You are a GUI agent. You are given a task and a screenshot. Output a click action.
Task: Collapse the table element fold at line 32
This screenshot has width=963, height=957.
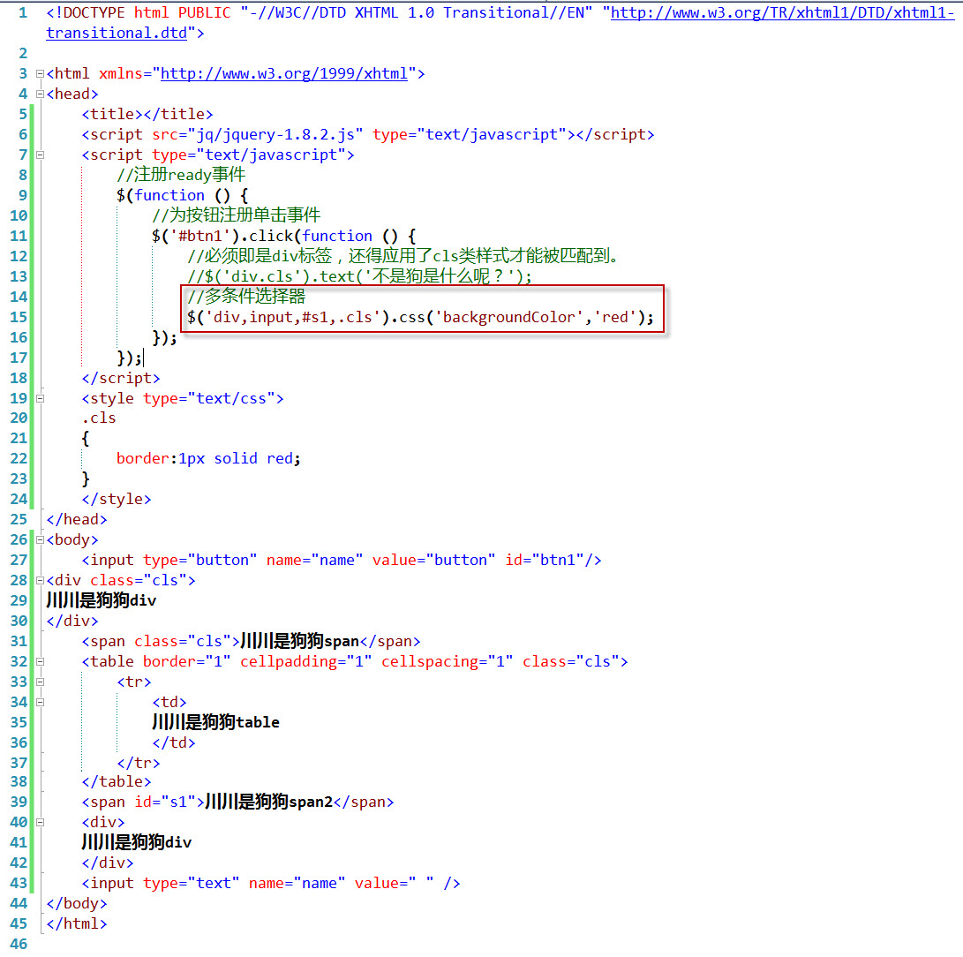coord(40,660)
